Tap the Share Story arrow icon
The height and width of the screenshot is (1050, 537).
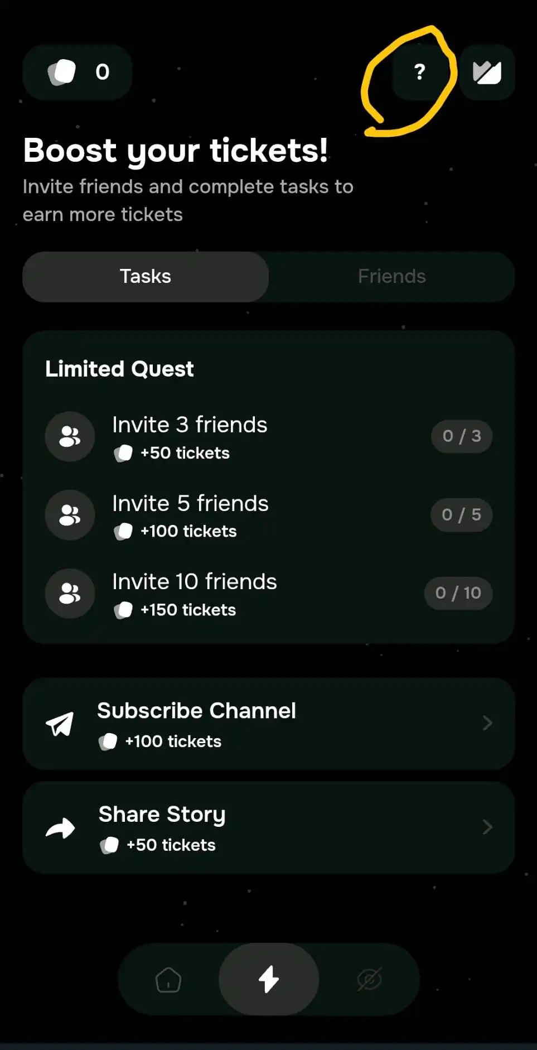(x=60, y=828)
